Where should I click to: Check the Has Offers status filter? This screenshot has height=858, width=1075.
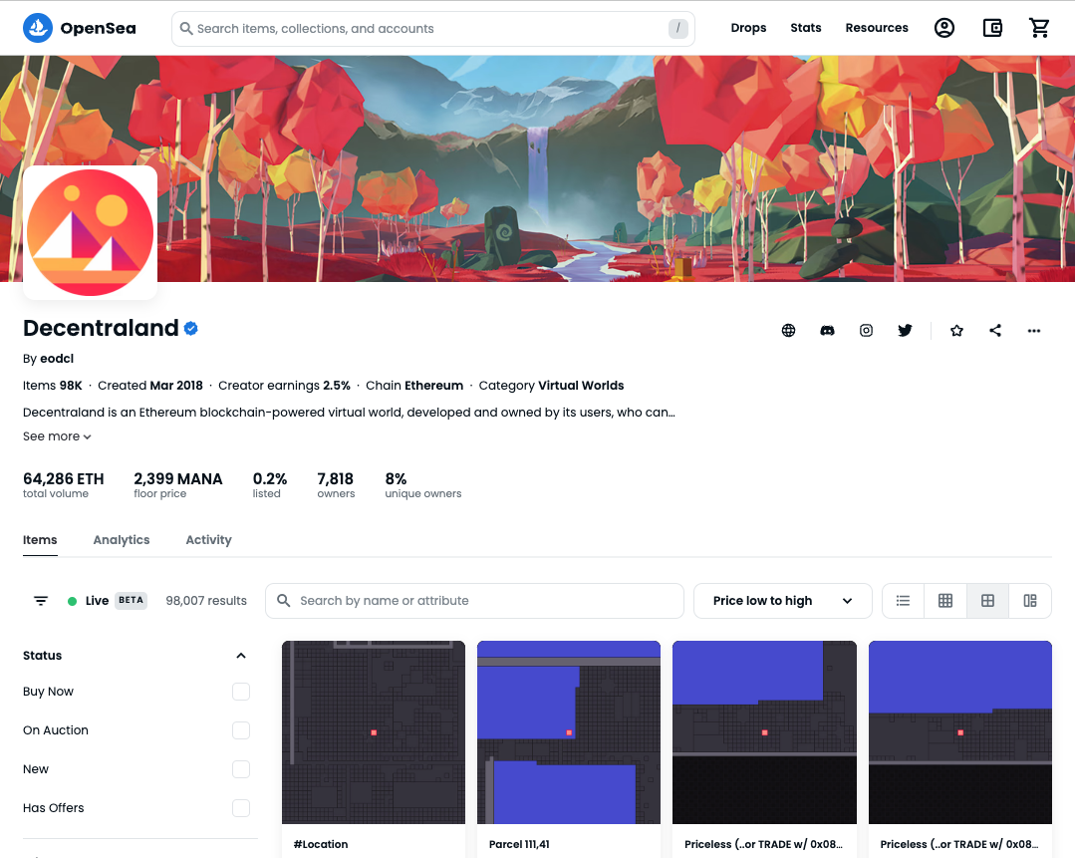tap(241, 808)
